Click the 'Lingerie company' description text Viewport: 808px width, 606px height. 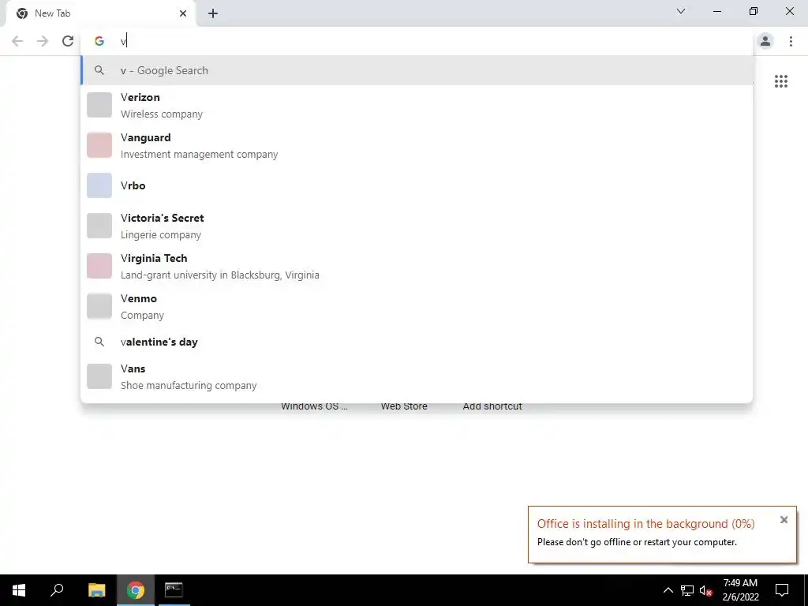click(x=161, y=235)
